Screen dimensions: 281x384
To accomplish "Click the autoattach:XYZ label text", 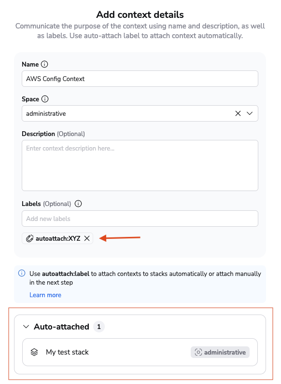I will point(58,238).
